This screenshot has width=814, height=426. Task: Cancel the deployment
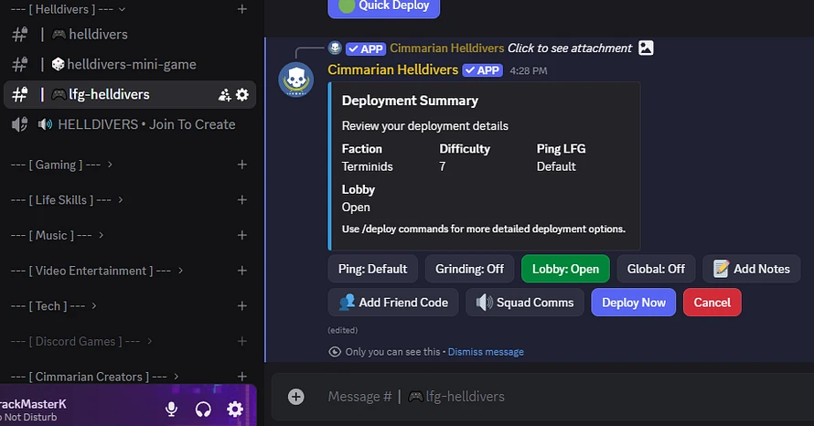(x=712, y=303)
